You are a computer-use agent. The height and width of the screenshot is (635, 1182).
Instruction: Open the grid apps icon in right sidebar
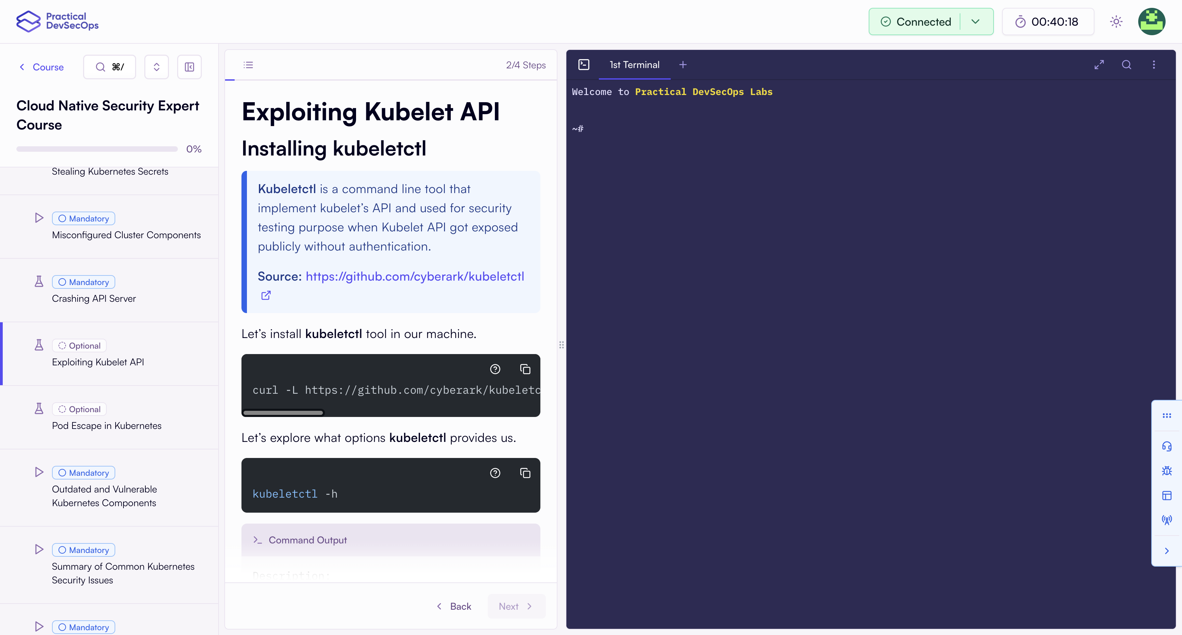pyautogui.click(x=1167, y=415)
